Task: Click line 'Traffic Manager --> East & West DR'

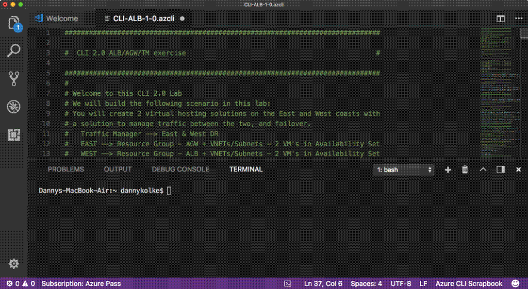Action: click(x=141, y=133)
